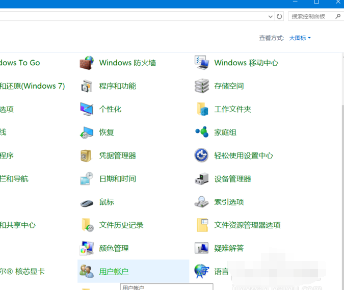Screen dimensions: 344x290
Task: Click the 疑难解答 label
Action: point(229,248)
